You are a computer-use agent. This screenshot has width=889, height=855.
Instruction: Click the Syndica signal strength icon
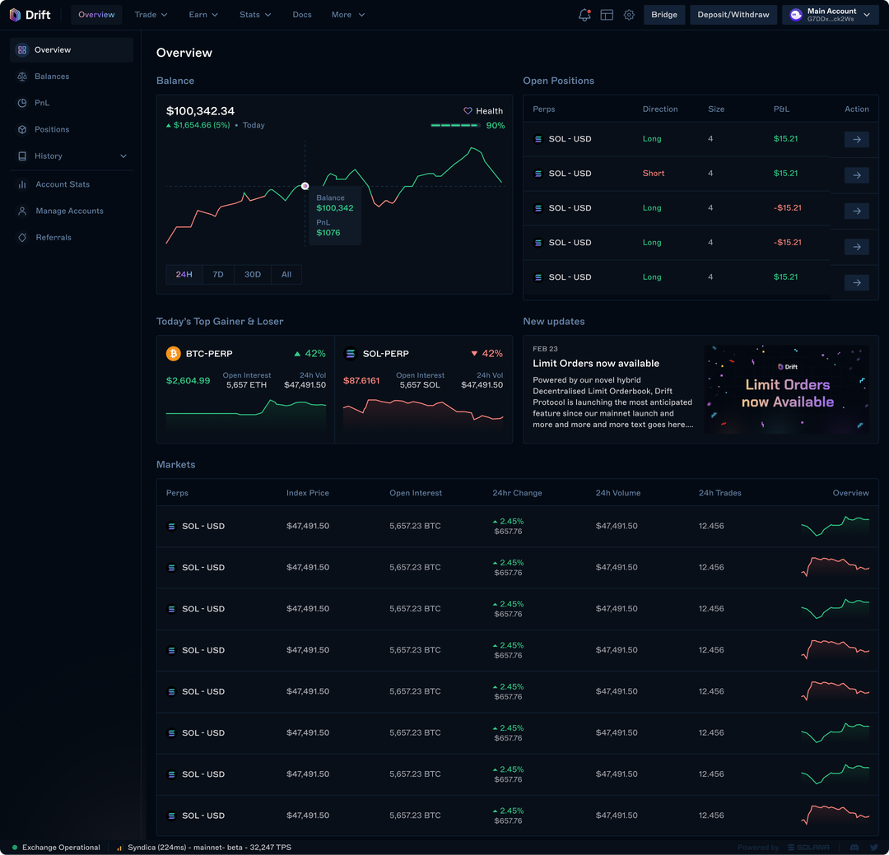(x=119, y=848)
